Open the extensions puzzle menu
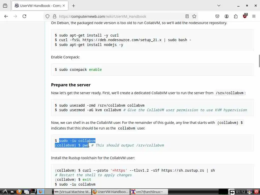Screen dimensions: 260x195 pos(236,16)
